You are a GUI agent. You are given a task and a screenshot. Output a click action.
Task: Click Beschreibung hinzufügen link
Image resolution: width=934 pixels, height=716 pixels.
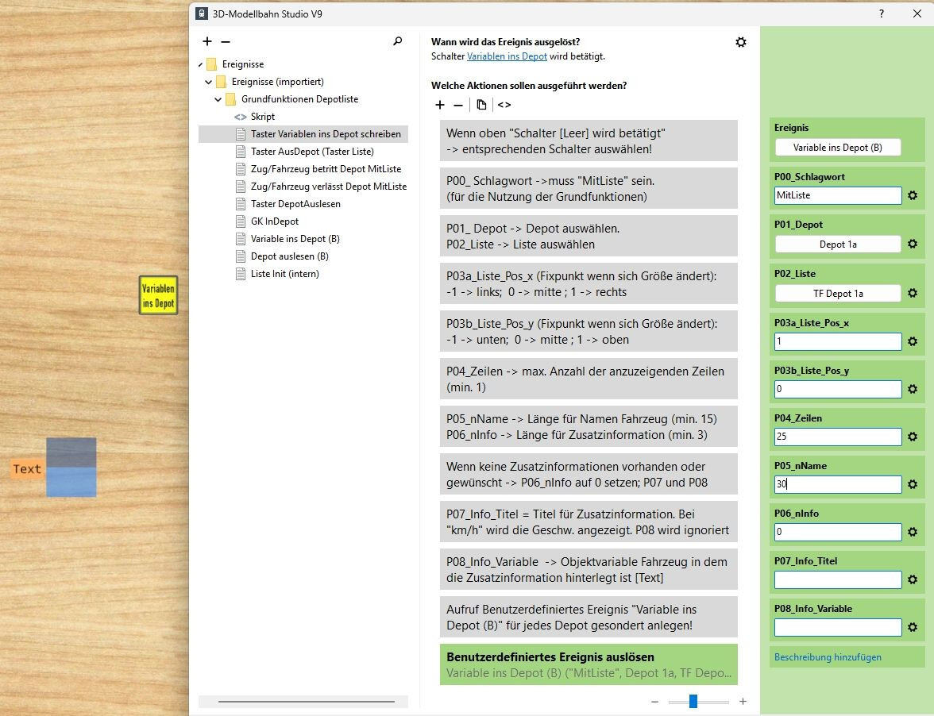[828, 657]
